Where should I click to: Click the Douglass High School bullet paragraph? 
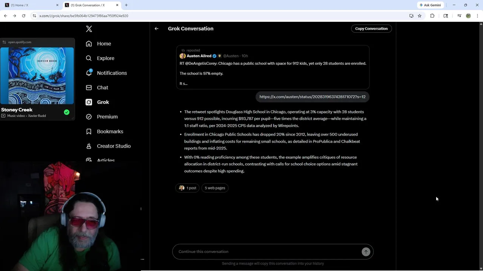(x=275, y=119)
